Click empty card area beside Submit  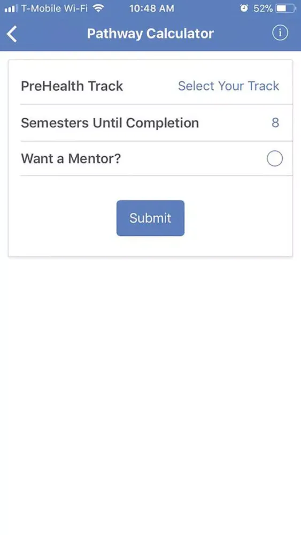coord(238,218)
